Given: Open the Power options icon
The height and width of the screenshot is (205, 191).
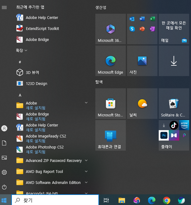Looking at the screenshot, I should pyautogui.click(x=4, y=187).
